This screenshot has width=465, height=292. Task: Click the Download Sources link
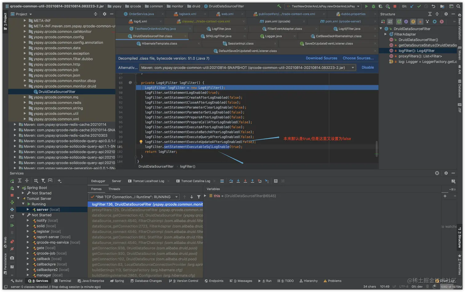(321, 58)
